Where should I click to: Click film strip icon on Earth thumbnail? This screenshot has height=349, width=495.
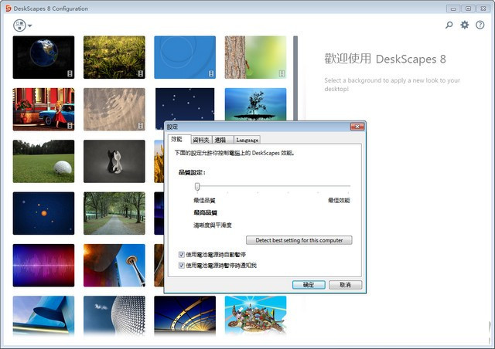pos(70,73)
